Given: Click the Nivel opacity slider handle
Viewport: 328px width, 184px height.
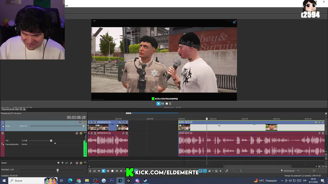Looking at the screenshot, I should (83, 126).
